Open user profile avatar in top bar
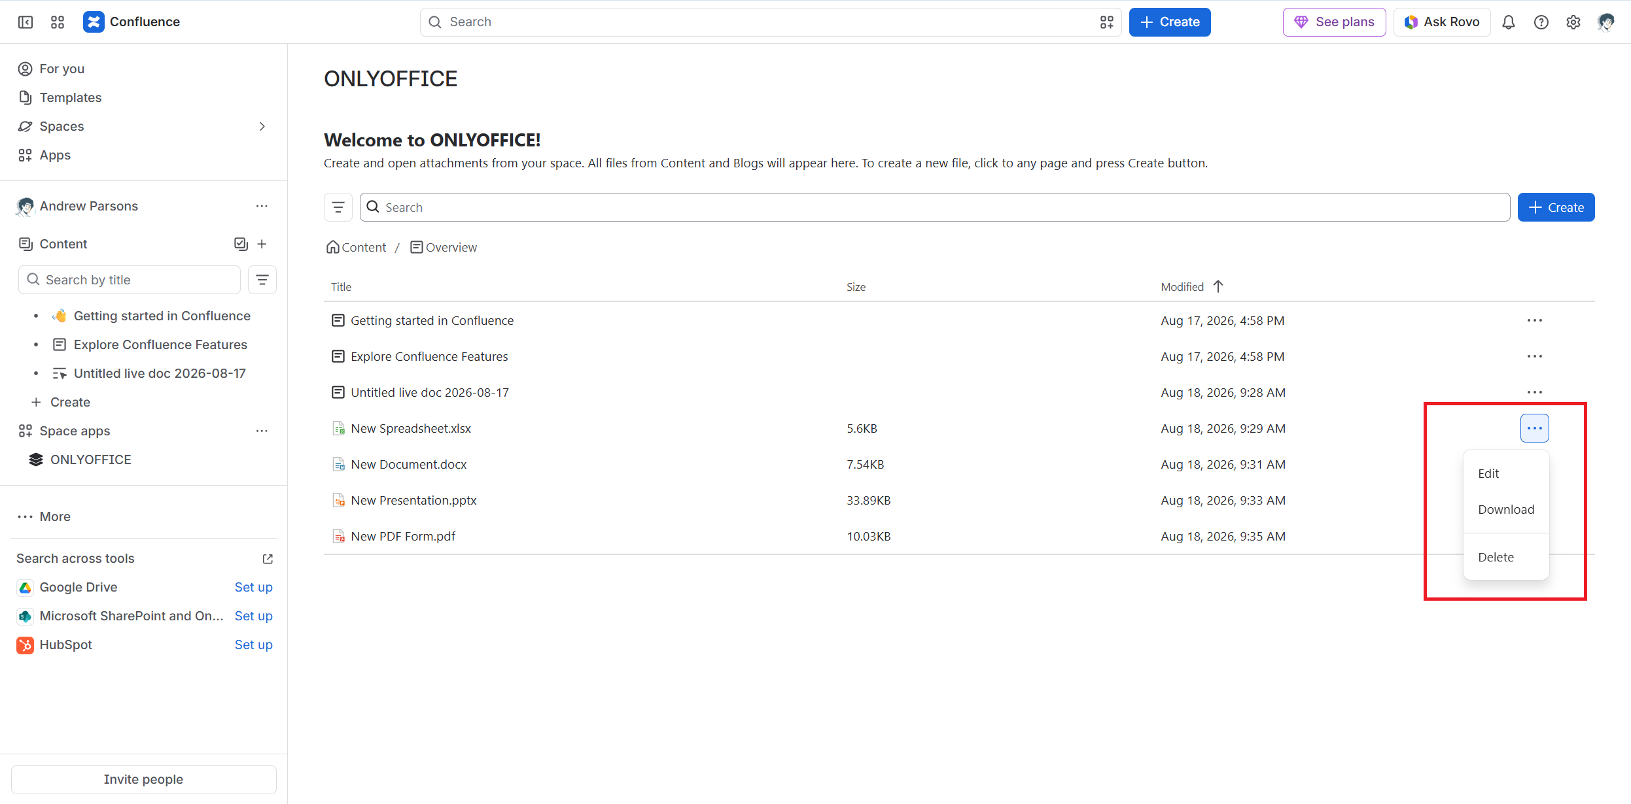1631x804 pixels. pos(1606,22)
